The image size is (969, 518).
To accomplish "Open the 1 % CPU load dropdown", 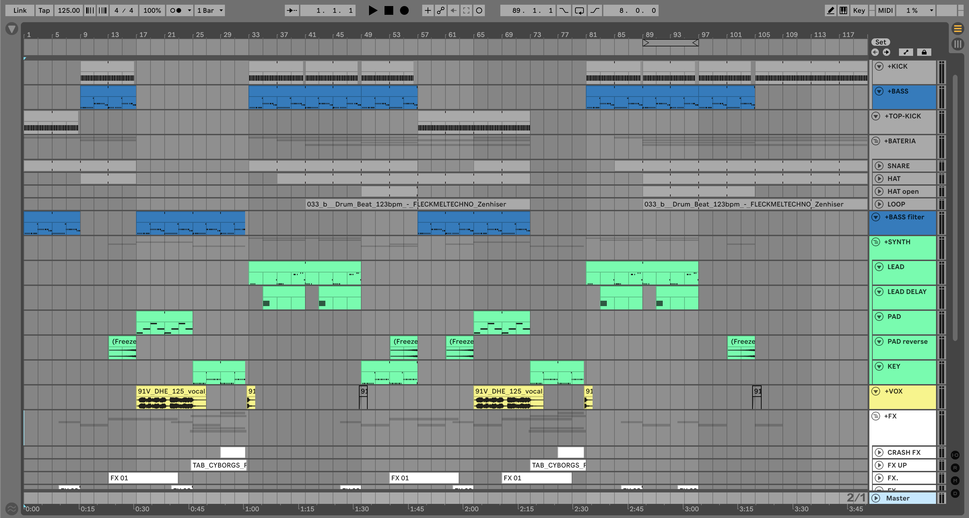I will pyautogui.click(x=915, y=10).
